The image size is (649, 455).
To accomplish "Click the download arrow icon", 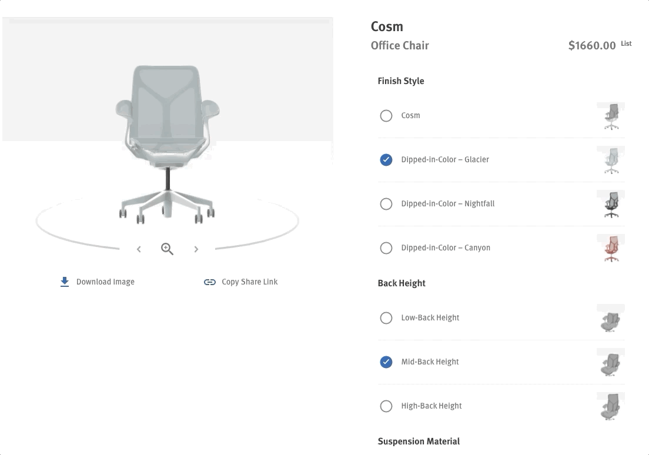I will 65,282.
